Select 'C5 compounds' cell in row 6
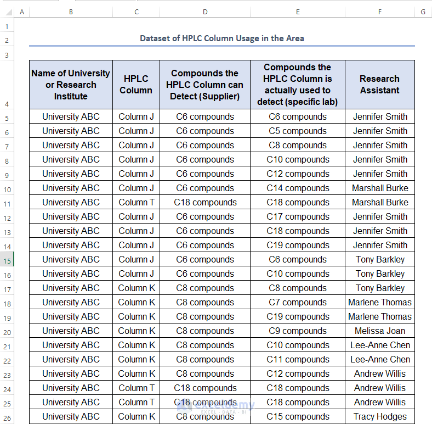The image size is (432, 424). [298, 131]
